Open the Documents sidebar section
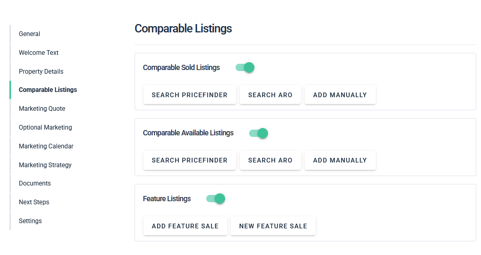Screen dimensions: 481x255 pyautogui.click(x=35, y=183)
